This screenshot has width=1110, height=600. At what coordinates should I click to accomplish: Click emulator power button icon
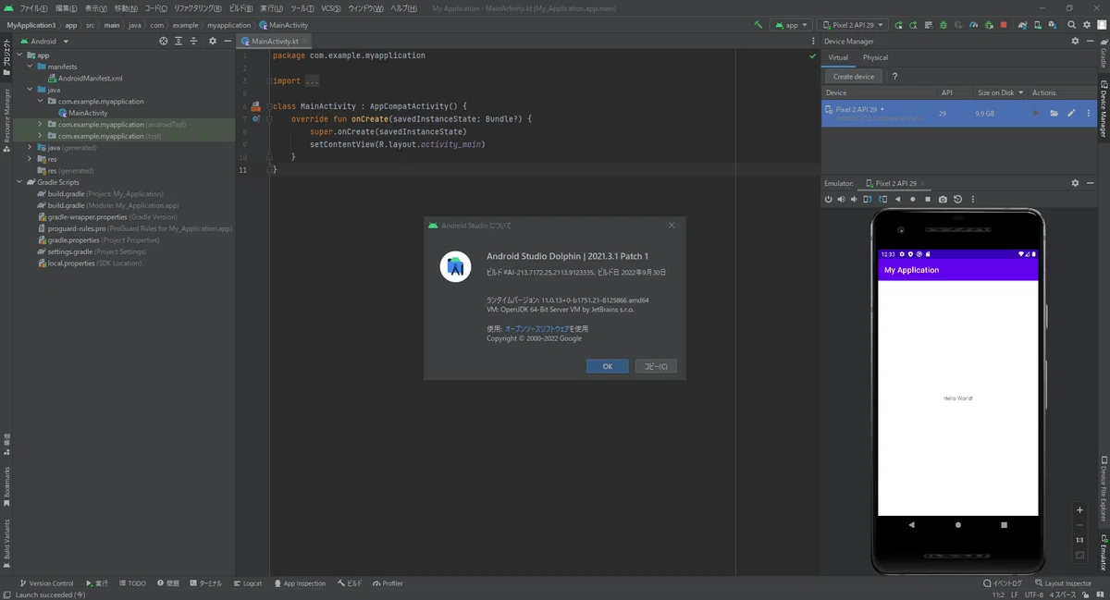tap(828, 199)
